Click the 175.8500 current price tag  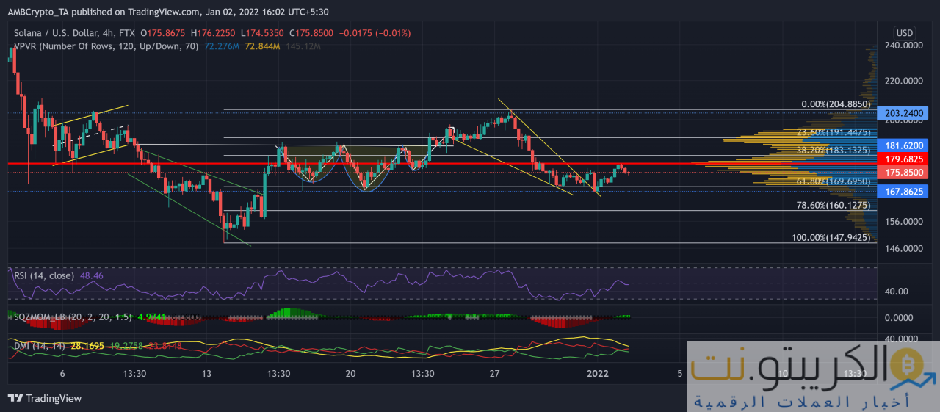pyautogui.click(x=903, y=172)
